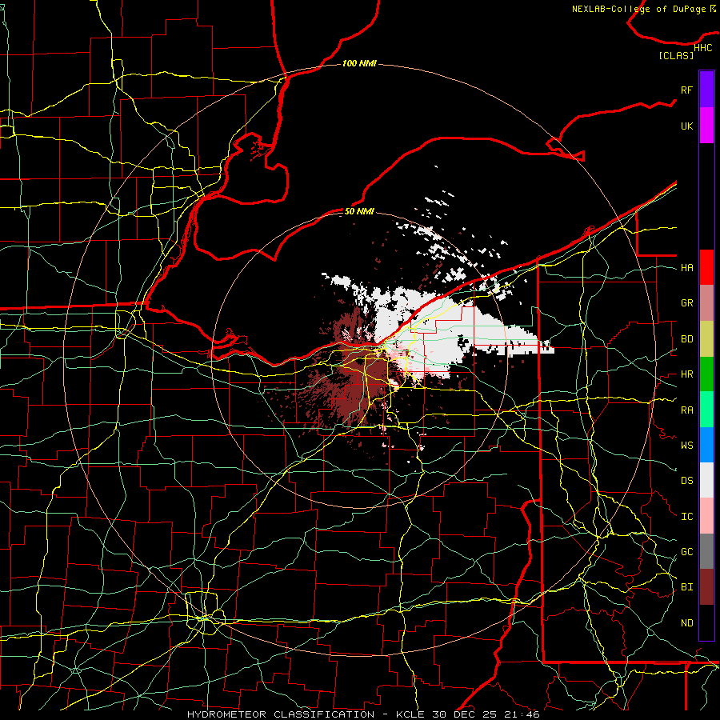Click the HA legend label
The image size is (720, 720).
686,267
